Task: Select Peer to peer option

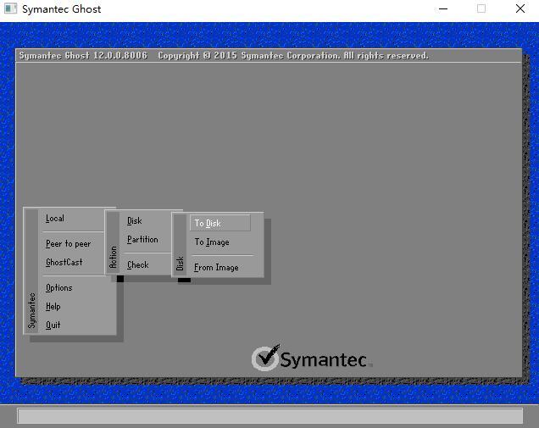Action: pos(68,244)
